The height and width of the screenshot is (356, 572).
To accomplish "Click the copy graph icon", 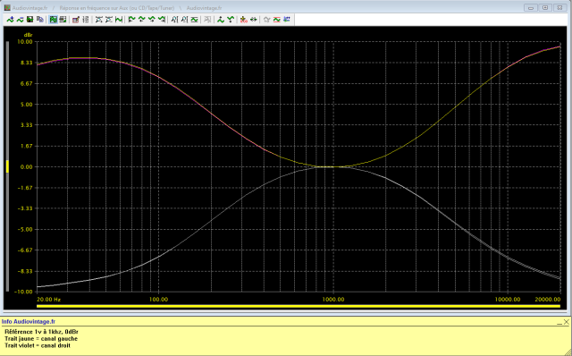I will tap(40, 20).
